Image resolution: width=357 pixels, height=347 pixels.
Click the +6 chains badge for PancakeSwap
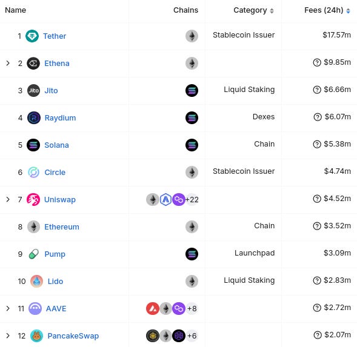tap(192, 335)
